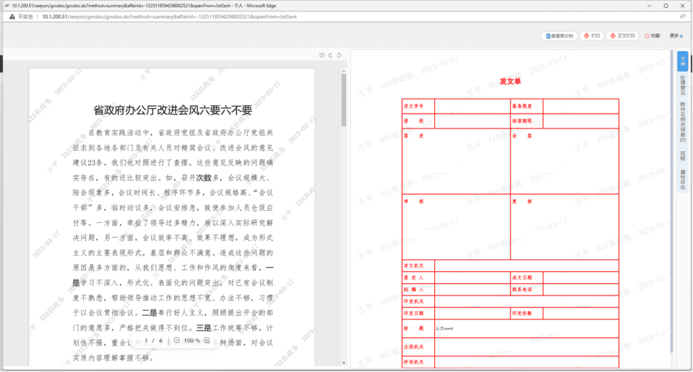Screen dimensions: 693x372
Task: Click the 发文字号 field in the form
Action: tap(473, 106)
